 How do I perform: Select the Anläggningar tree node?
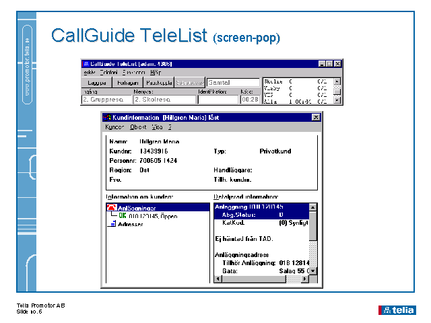(x=137, y=208)
